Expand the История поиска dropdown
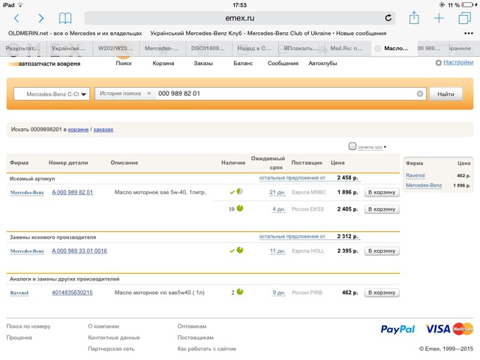Screen dimensions: 480x360 pos(125,93)
